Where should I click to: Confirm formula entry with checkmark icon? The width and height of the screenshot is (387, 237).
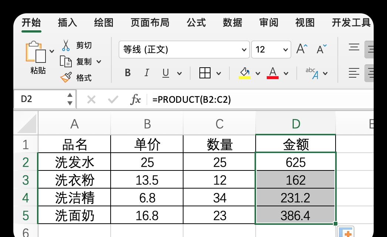tap(113, 99)
